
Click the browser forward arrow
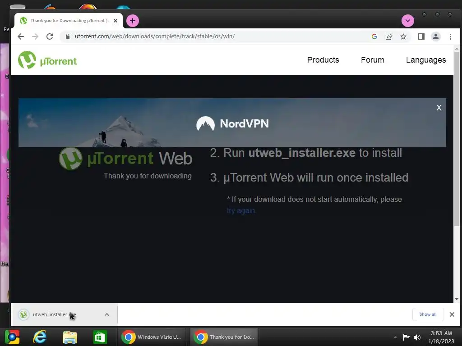(x=35, y=36)
